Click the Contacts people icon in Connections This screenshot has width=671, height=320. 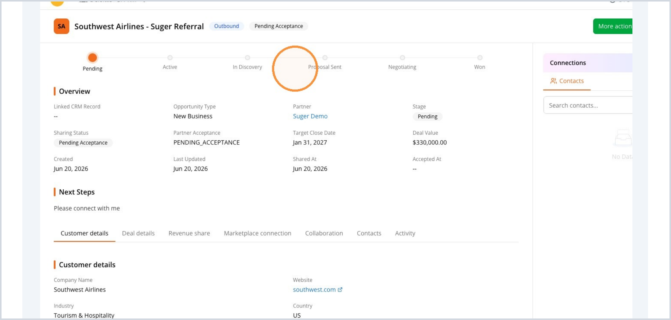tap(553, 81)
